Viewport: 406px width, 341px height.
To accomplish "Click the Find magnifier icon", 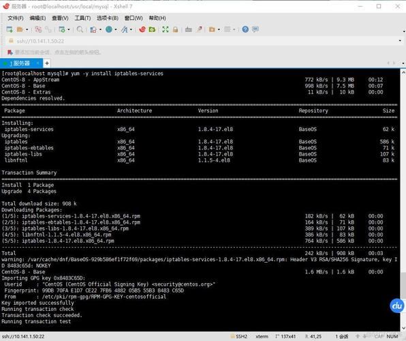I will click(x=80, y=29).
